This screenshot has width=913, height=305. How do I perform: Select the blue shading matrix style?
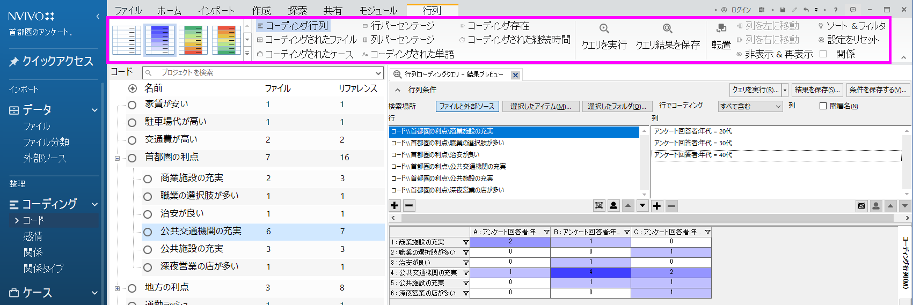pos(160,40)
